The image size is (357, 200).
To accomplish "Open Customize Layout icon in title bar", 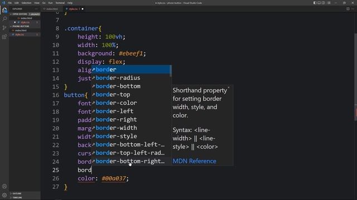I will pos(329,3).
